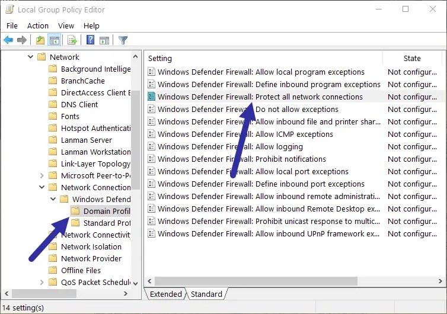Click policy icon for Protect all network connections
The width and height of the screenshot is (447, 314).
(151, 97)
